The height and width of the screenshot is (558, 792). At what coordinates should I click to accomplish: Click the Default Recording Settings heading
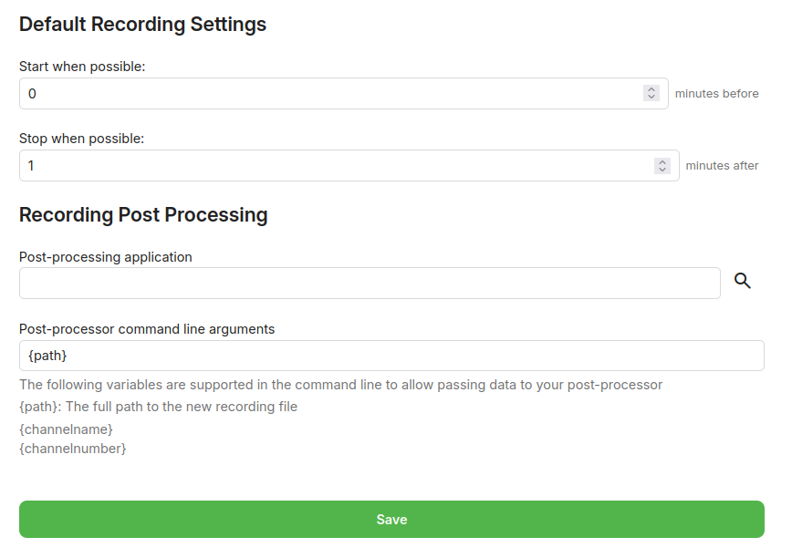point(142,24)
